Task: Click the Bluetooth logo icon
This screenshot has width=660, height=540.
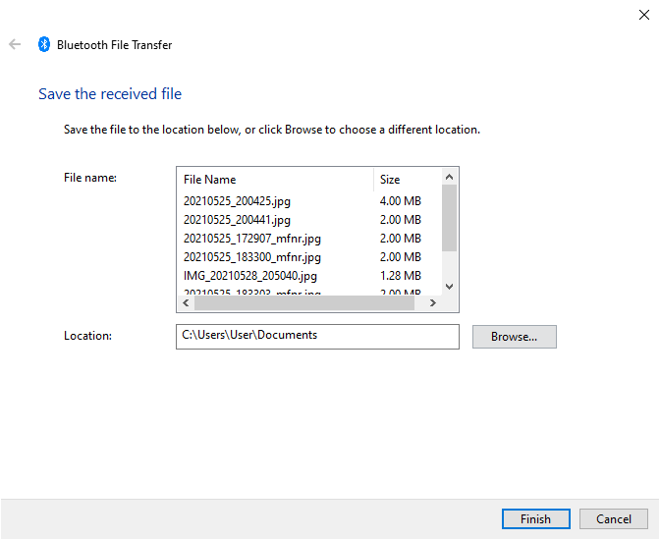Action: 44,44
